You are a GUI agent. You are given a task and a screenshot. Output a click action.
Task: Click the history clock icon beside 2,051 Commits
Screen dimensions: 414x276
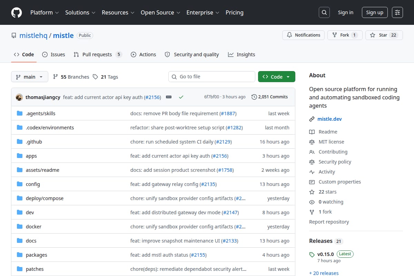(254, 97)
